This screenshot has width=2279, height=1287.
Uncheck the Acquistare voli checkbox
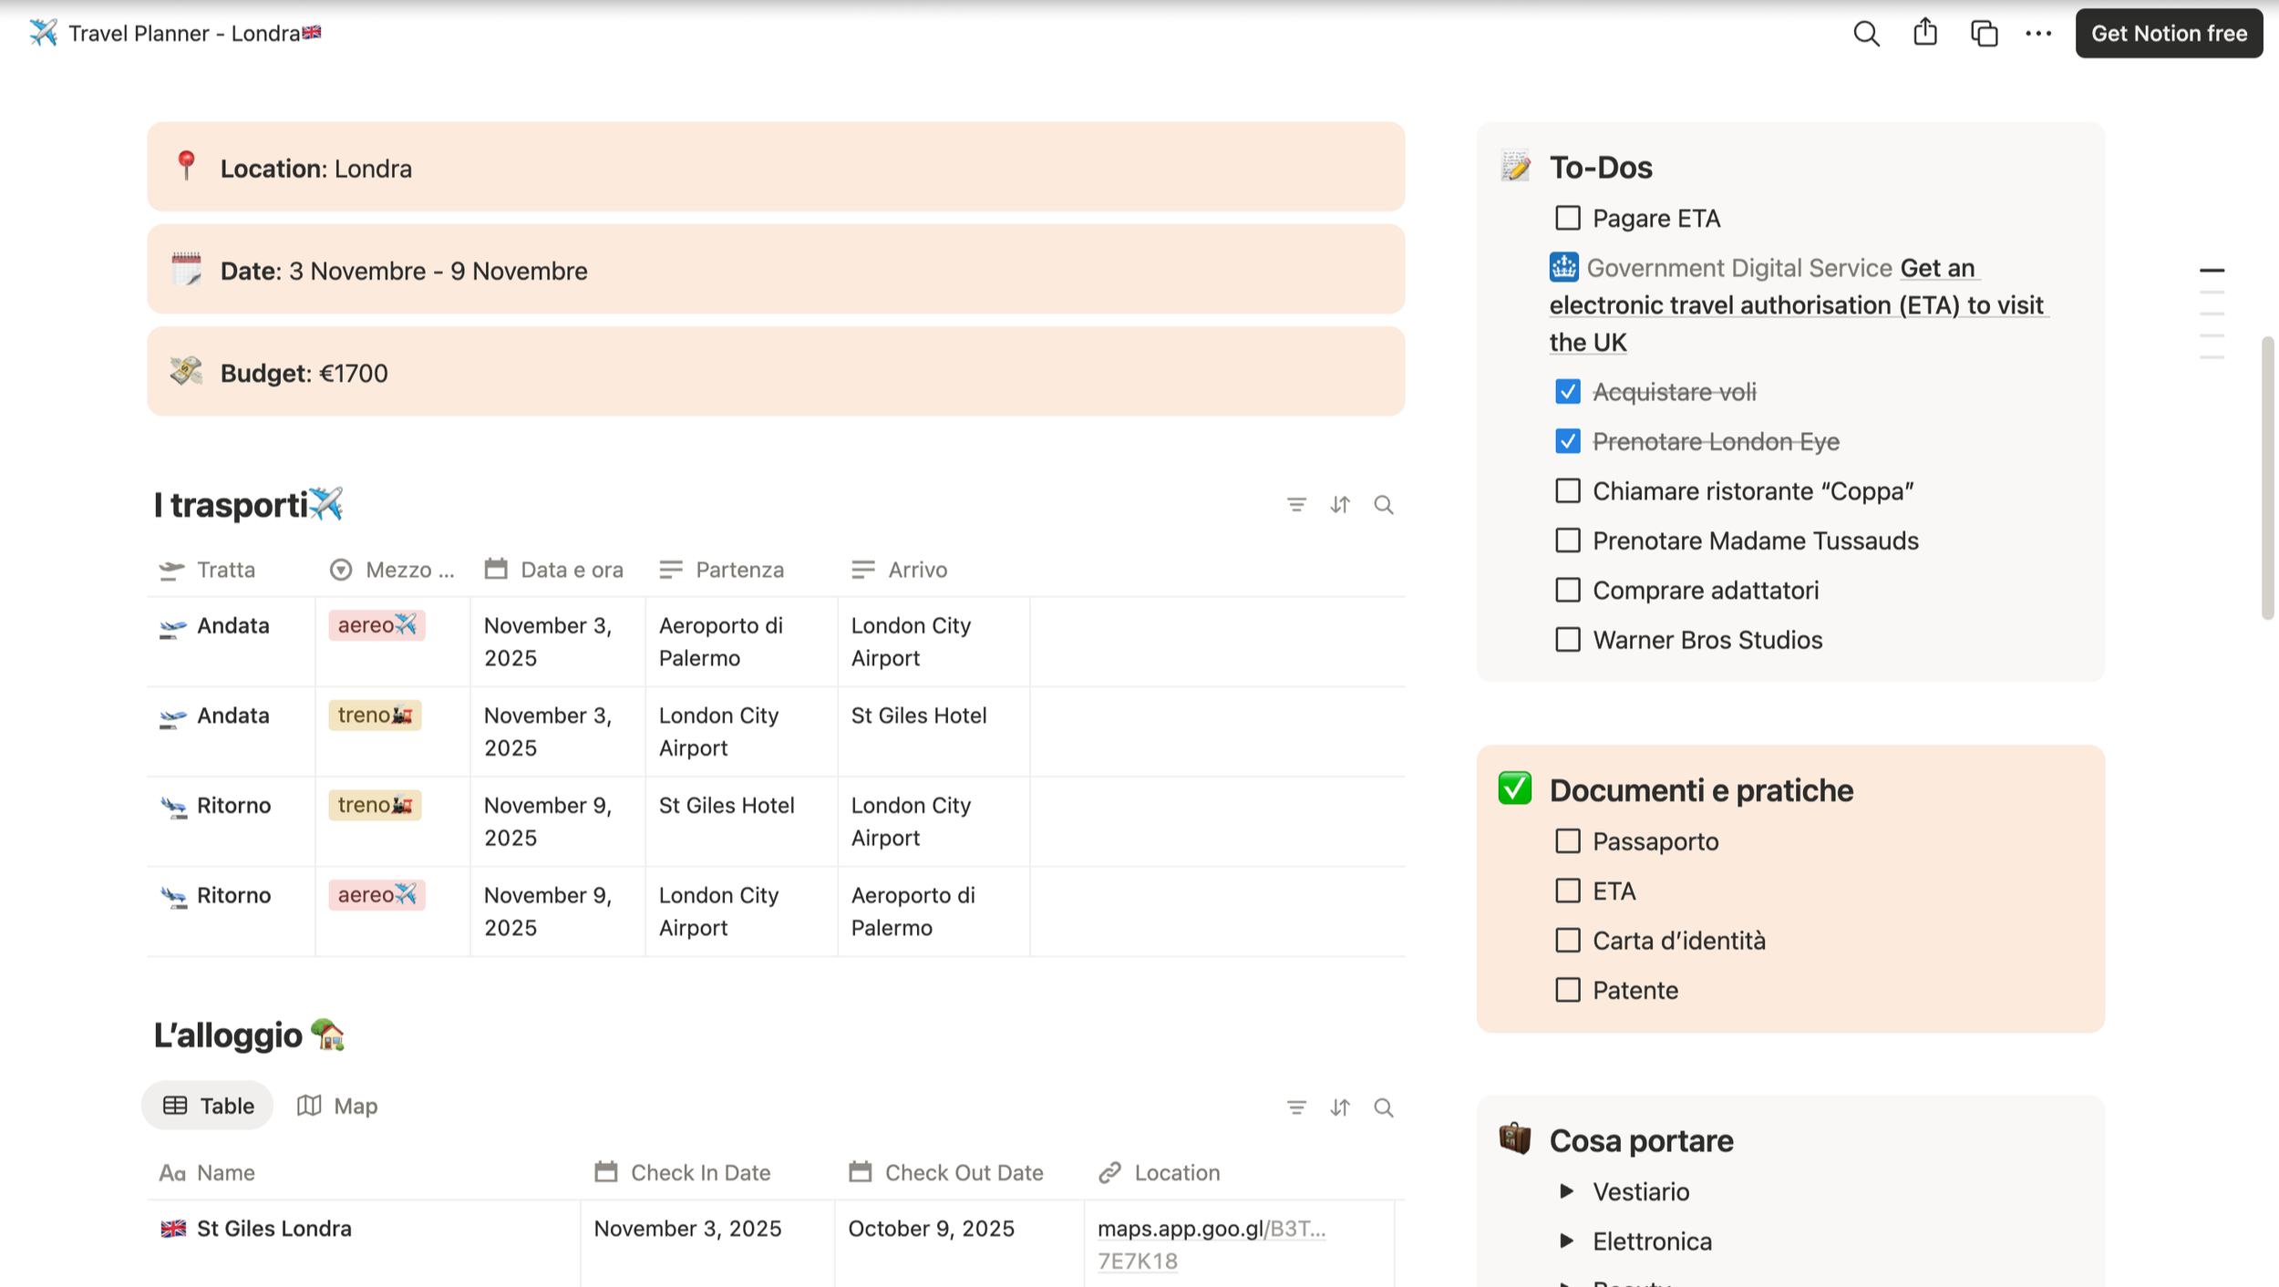(x=1567, y=392)
